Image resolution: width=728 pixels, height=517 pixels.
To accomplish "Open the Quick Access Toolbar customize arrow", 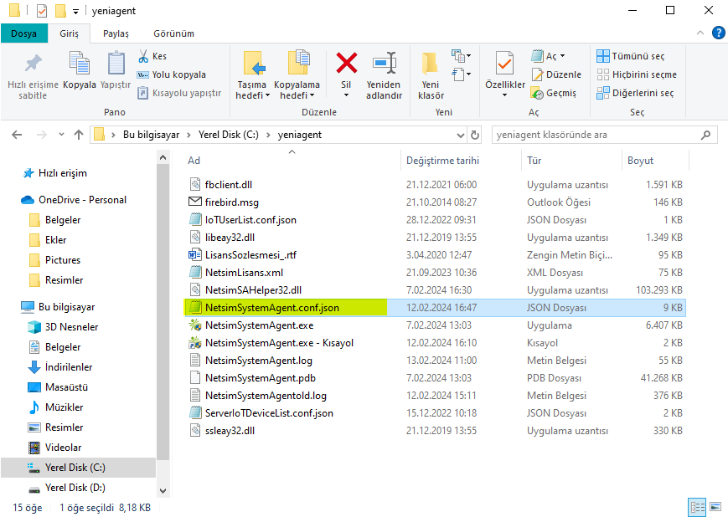I will [75, 11].
